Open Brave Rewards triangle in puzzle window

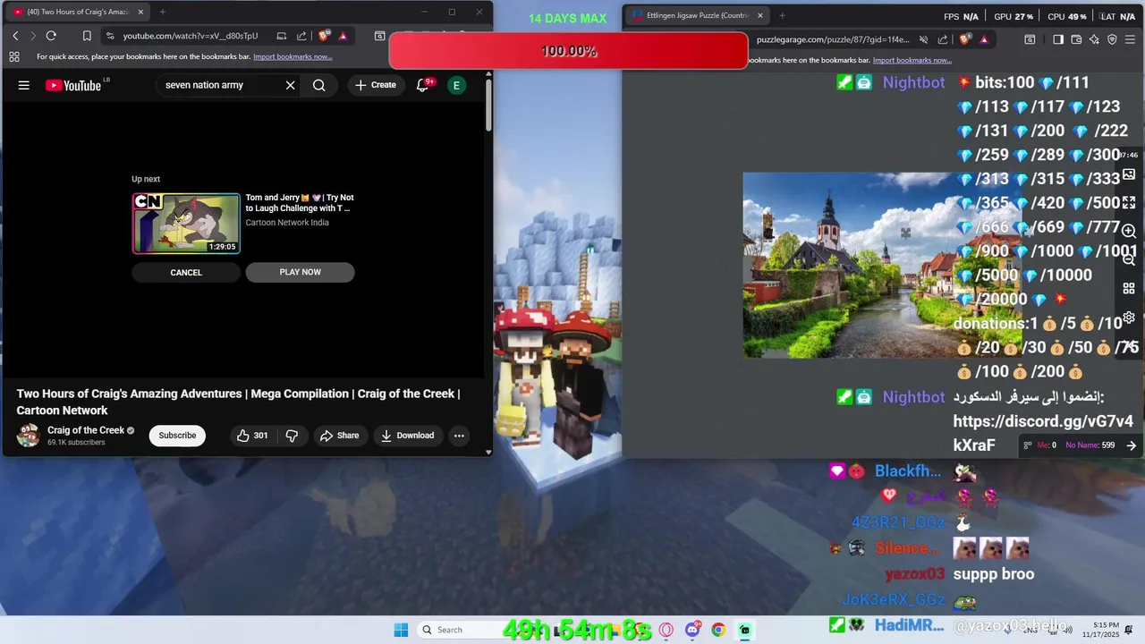984,39
